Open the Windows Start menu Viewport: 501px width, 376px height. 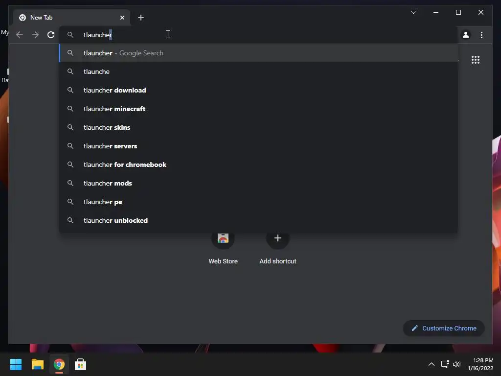pos(16,364)
